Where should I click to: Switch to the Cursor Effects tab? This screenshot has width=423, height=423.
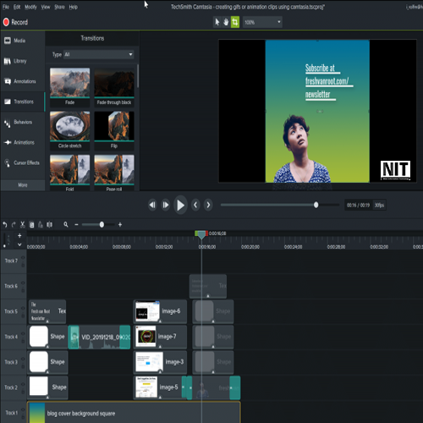[23, 162]
